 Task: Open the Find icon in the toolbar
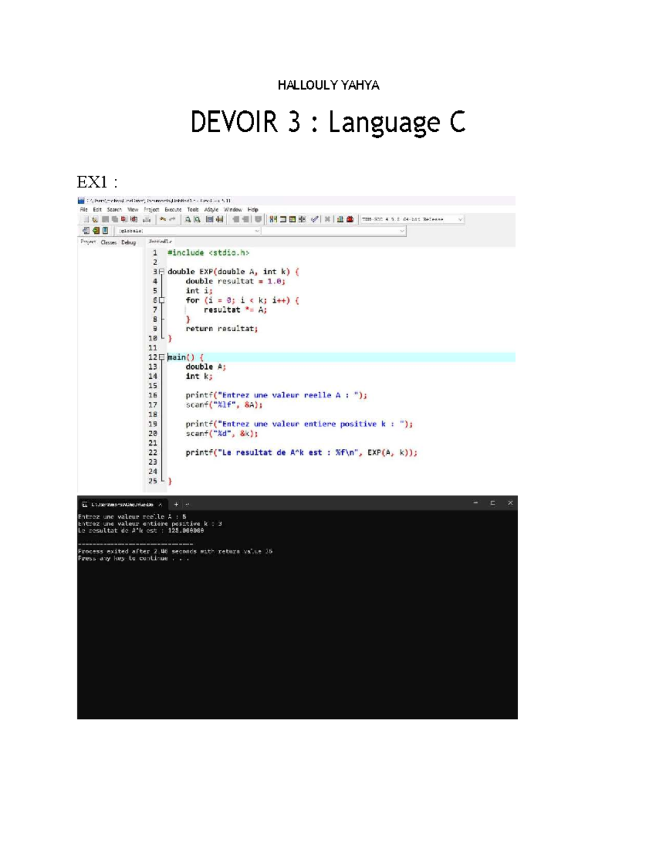[x=187, y=219]
